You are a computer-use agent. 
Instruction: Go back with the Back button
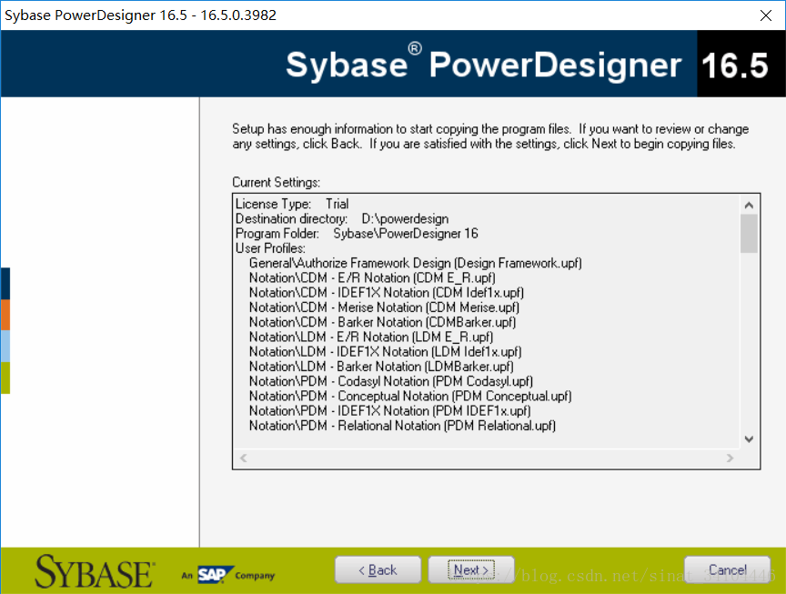(x=378, y=570)
